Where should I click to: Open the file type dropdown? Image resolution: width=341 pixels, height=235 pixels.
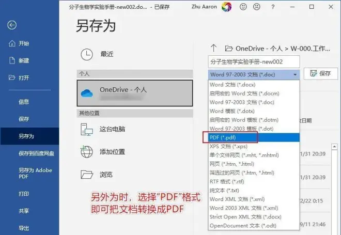[254, 74]
